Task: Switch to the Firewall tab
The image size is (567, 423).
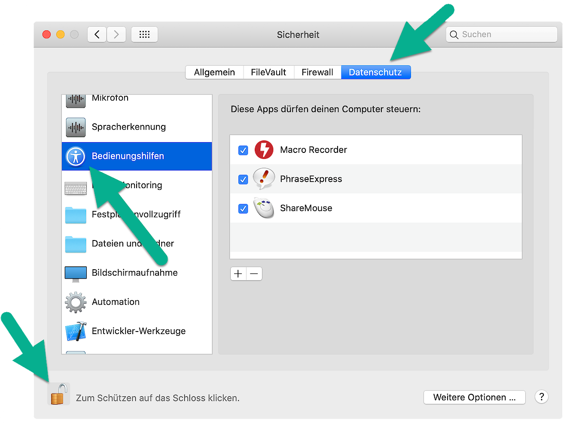Action: tap(317, 72)
